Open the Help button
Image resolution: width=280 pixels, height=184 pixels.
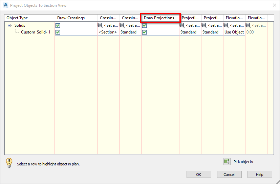(260, 175)
